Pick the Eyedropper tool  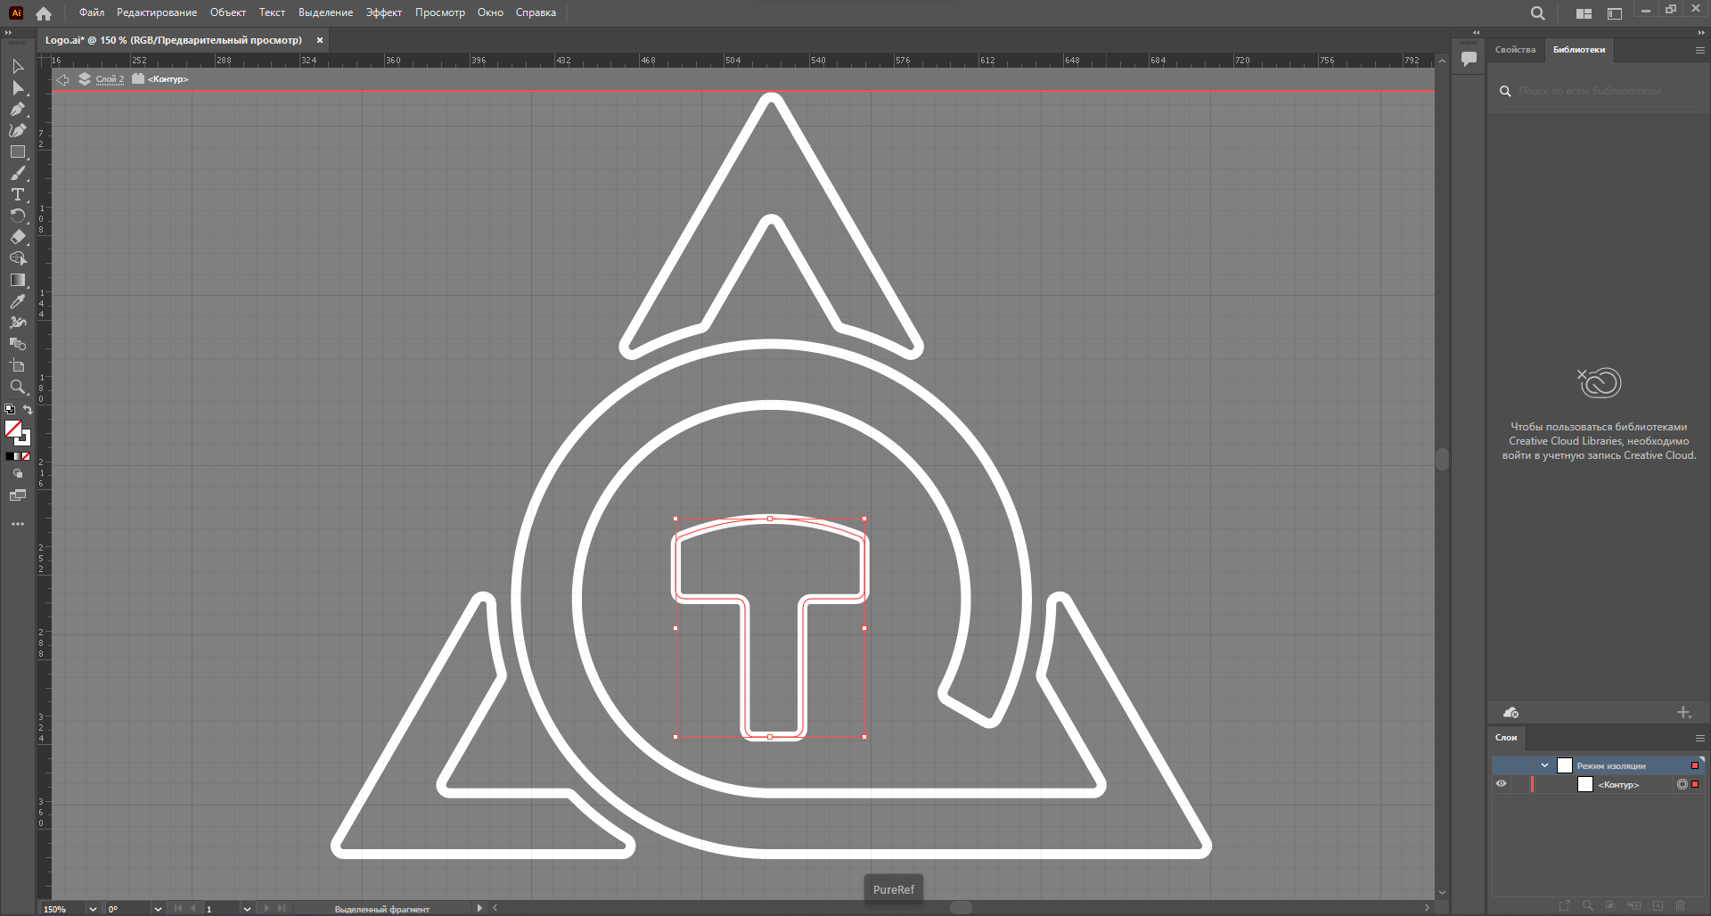tap(18, 301)
